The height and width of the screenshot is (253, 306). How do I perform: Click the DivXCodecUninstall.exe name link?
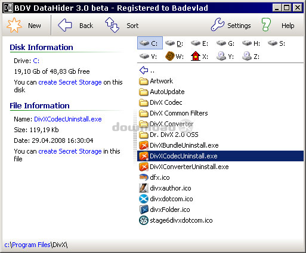pyautogui.click(x=68, y=119)
